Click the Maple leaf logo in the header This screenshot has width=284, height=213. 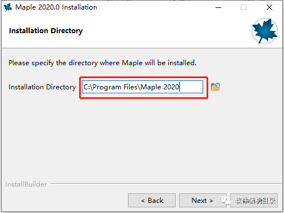[264, 31]
